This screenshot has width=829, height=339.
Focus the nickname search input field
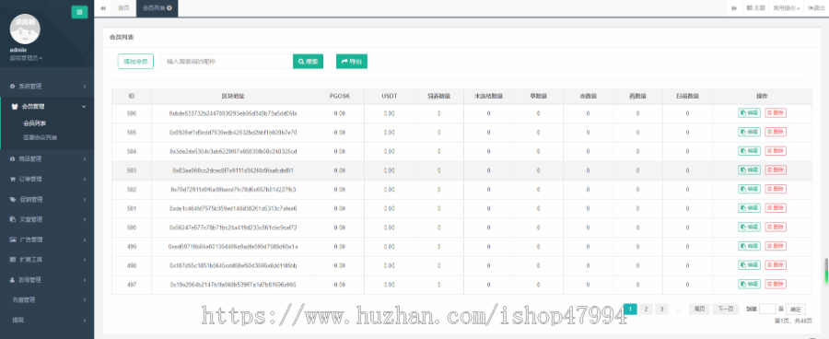click(x=227, y=62)
